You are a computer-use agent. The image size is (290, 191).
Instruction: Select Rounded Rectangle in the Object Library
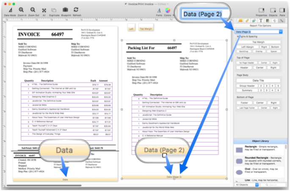(x=260, y=161)
